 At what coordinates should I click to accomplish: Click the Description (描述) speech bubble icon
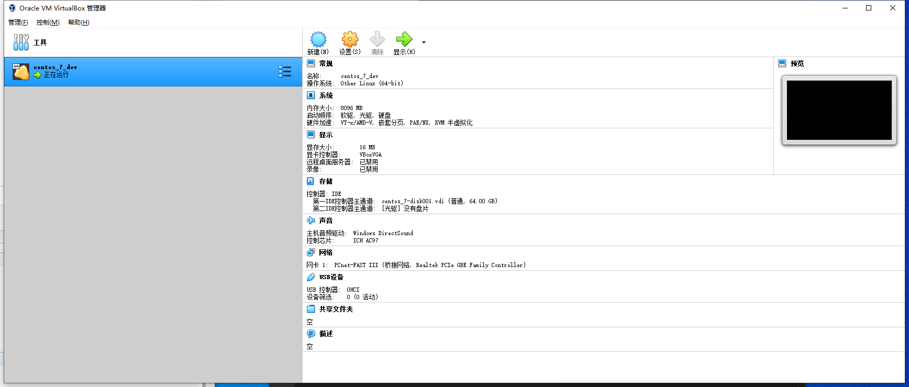[x=311, y=334]
